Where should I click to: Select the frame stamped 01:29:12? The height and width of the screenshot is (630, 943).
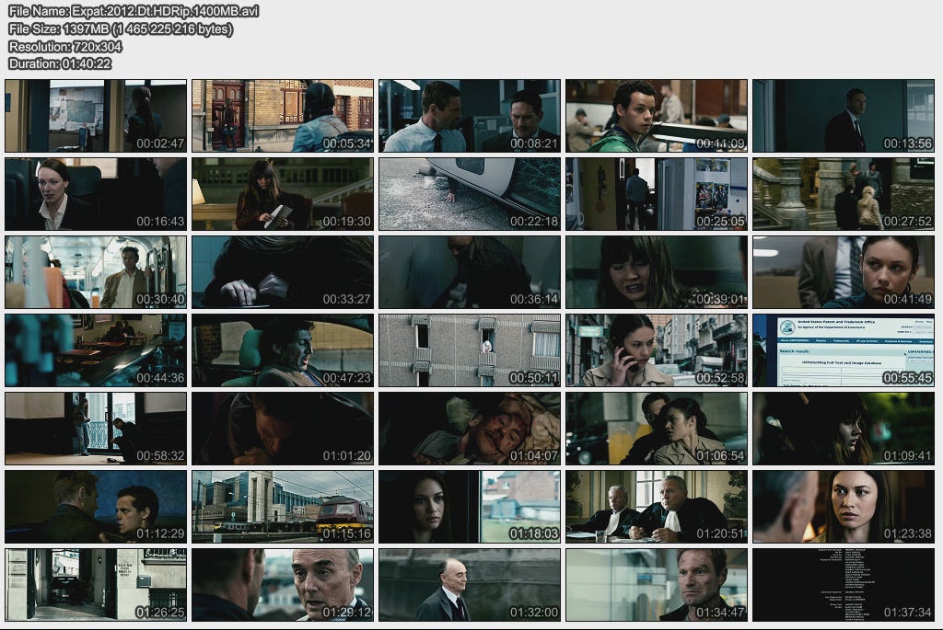pos(283,585)
